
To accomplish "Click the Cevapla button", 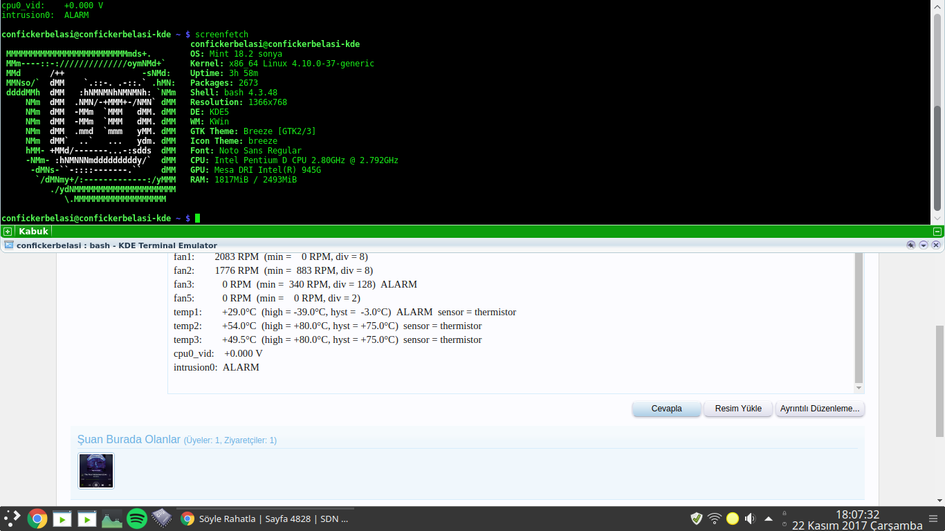I will pos(666,409).
